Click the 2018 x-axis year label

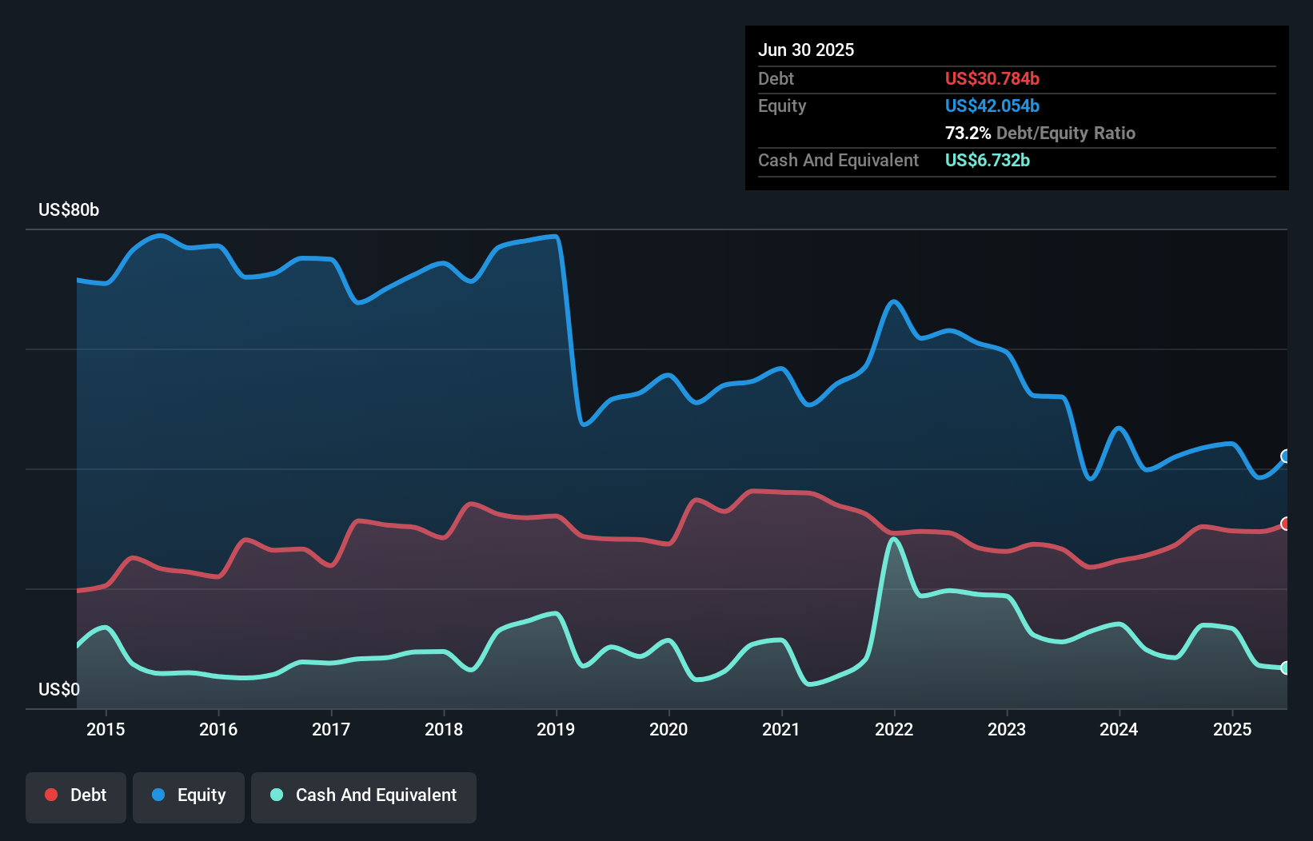pos(444,729)
